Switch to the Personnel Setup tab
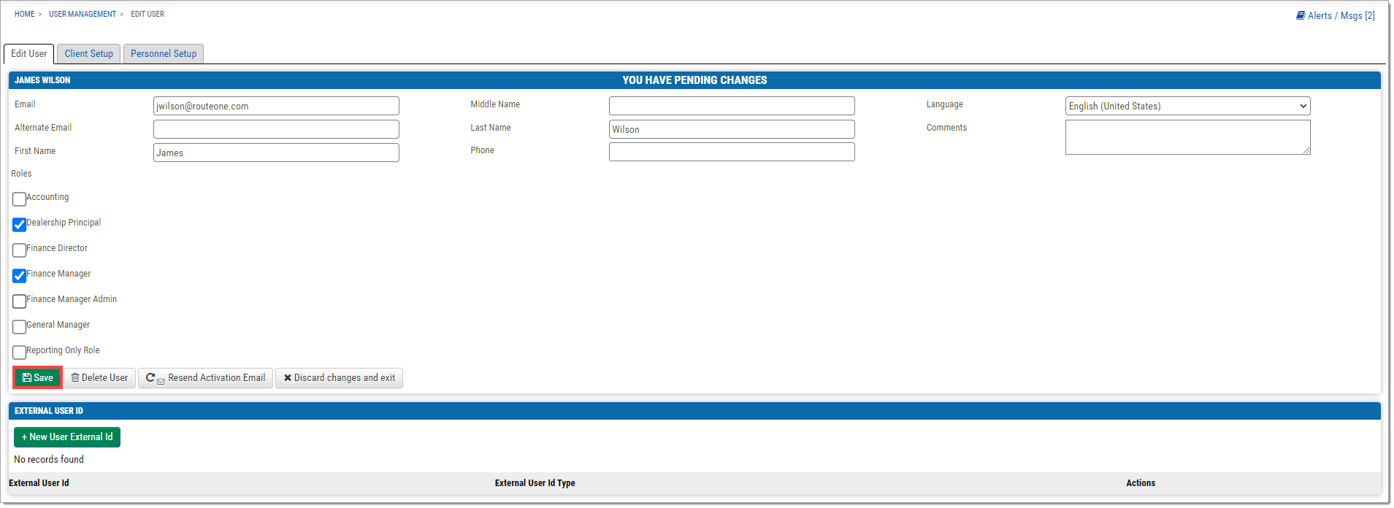This screenshot has height=508, width=1394. point(164,54)
